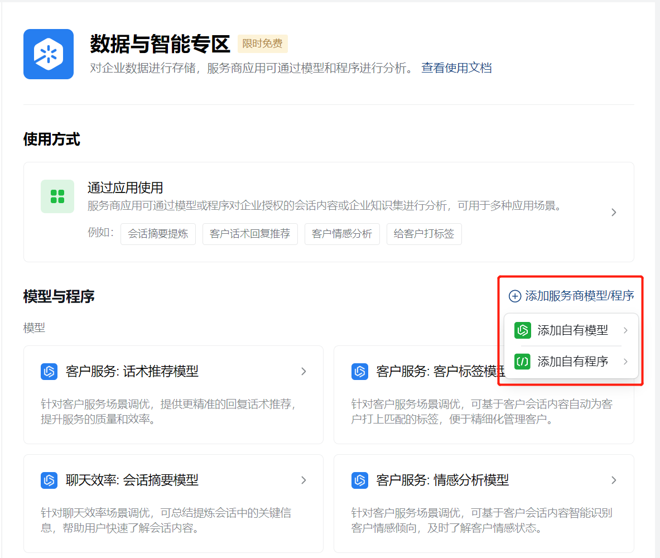Viewport: 660px width, 558px height.
Task: Open the chevron on 情感分析模型 card
Action: click(614, 480)
